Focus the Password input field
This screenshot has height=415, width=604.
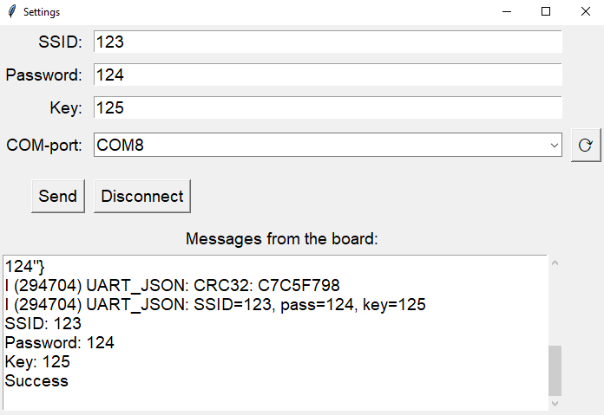point(328,75)
